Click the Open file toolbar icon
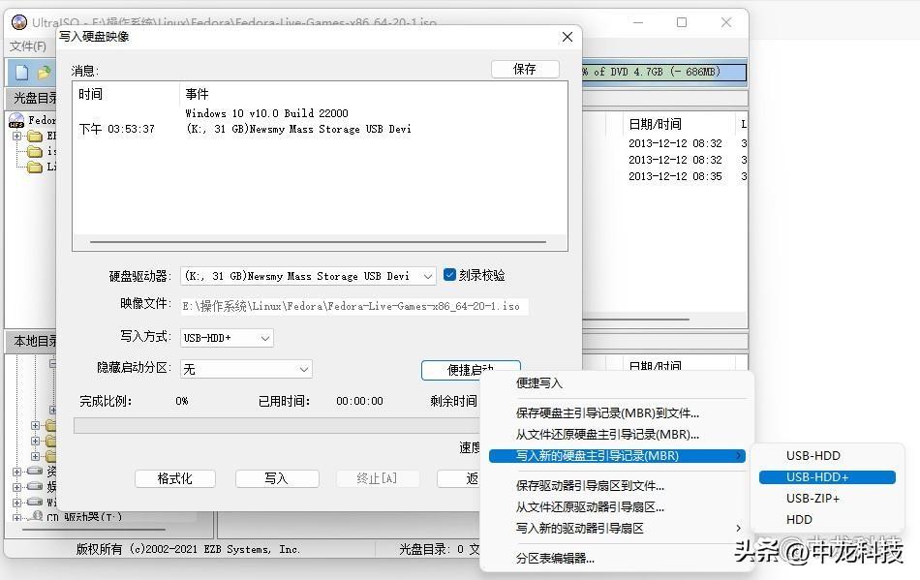Screen dimensions: 920x580 (x=44, y=72)
